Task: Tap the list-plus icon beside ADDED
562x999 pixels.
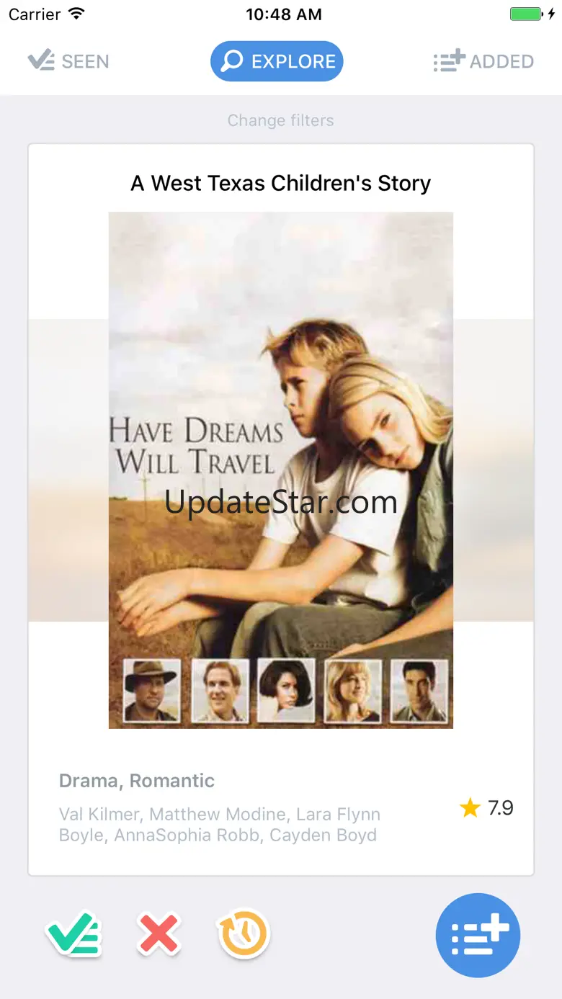Action: click(449, 61)
